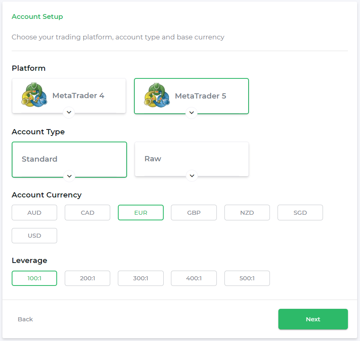This screenshot has width=360, height=341.
Task: Set leverage to 100:1
Action: (x=35, y=278)
